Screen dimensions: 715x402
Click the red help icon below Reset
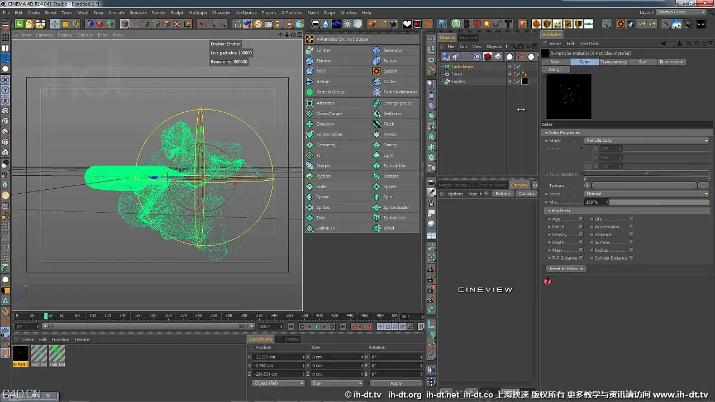click(x=547, y=281)
